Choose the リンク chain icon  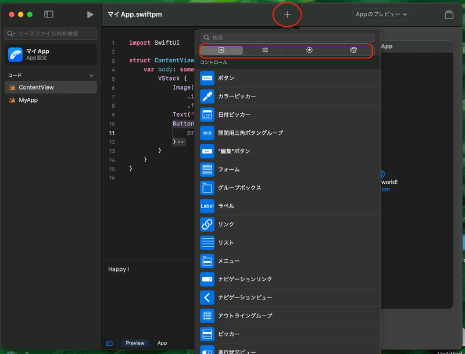[x=207, y=224]
